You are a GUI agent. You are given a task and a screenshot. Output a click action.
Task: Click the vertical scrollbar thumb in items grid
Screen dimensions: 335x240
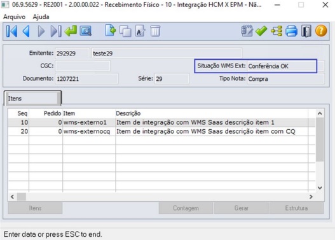(320, 139)
